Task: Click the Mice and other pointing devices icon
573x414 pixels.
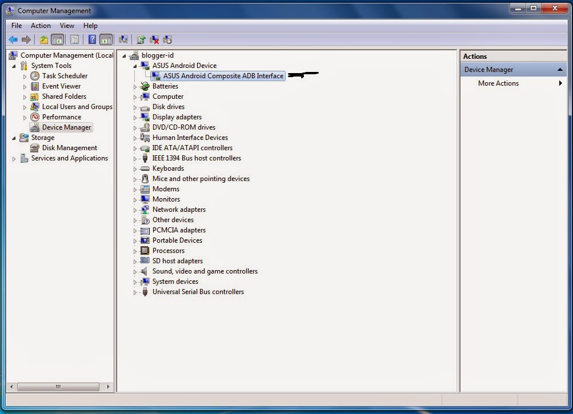Action: tap(145, 178)
